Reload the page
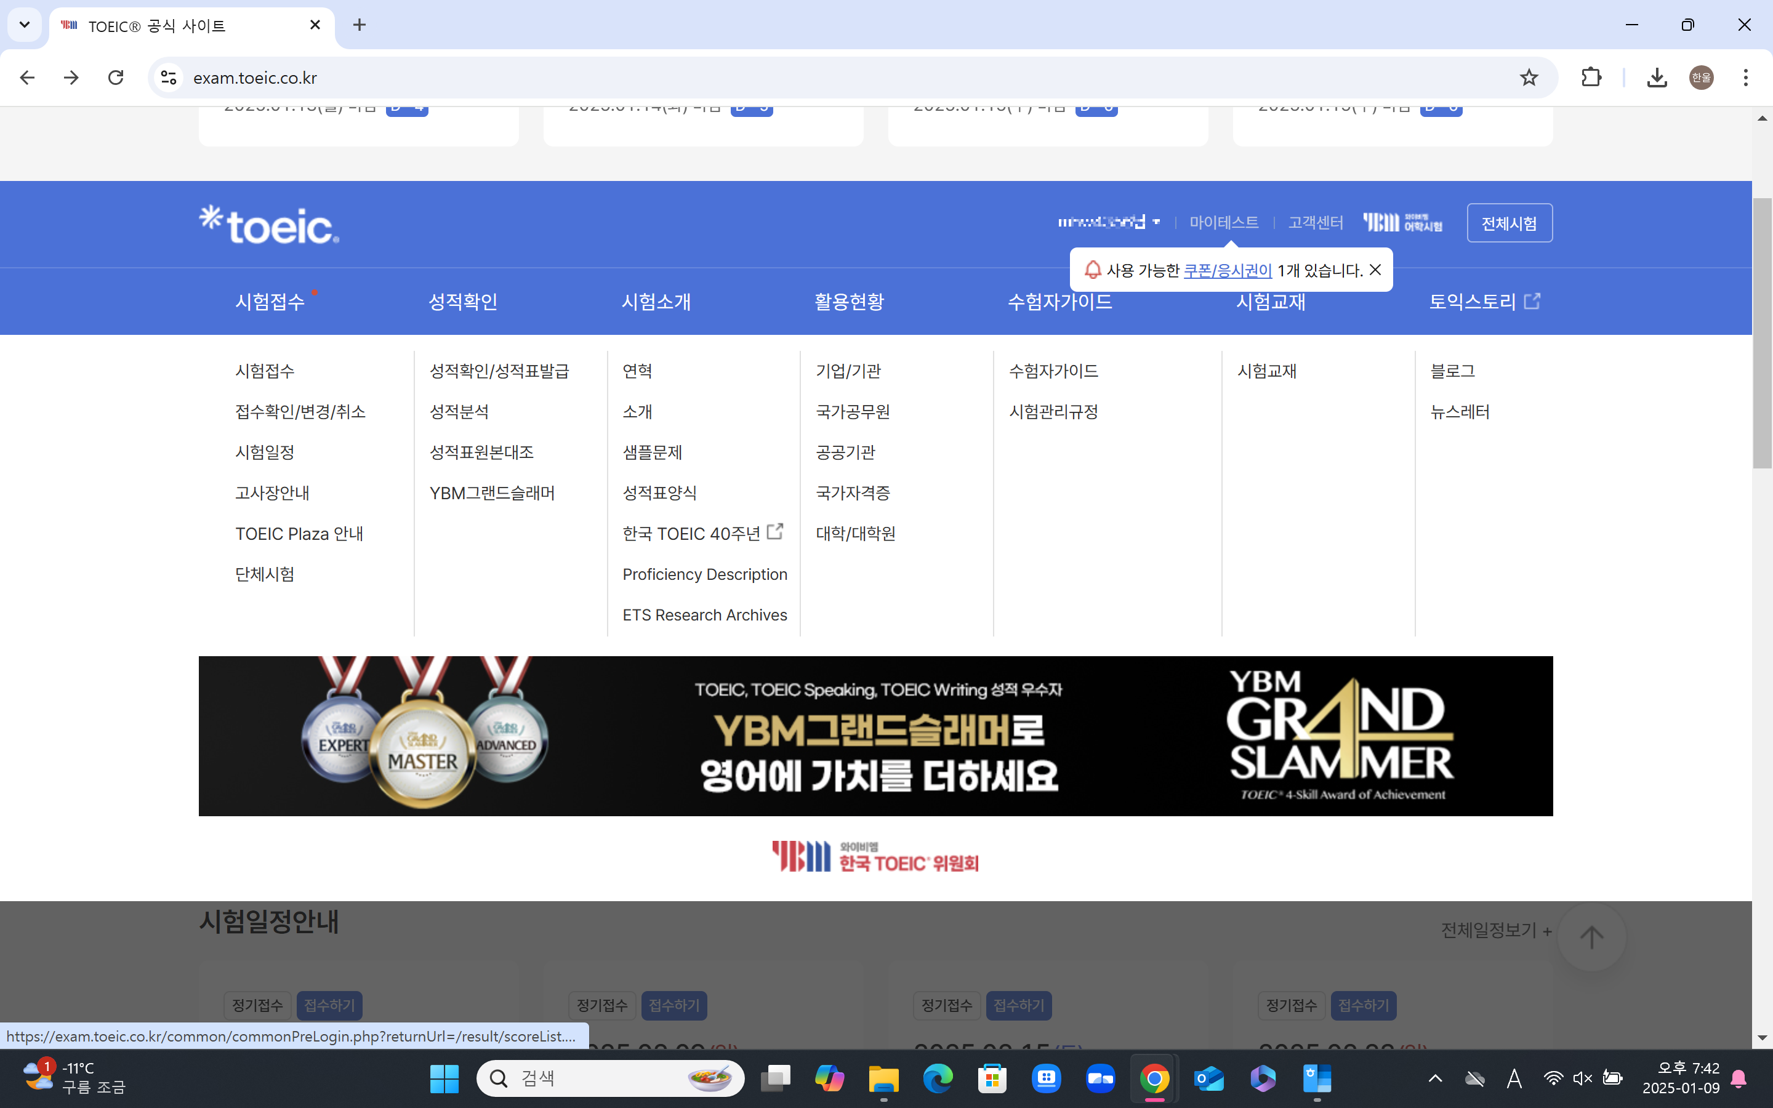This screenshot has height=1108, width=1773. tap(116, 78)
